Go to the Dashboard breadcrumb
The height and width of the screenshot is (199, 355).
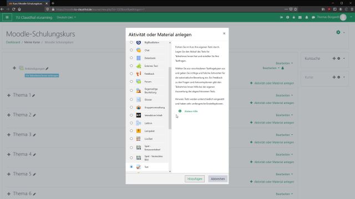pos(13,42)
